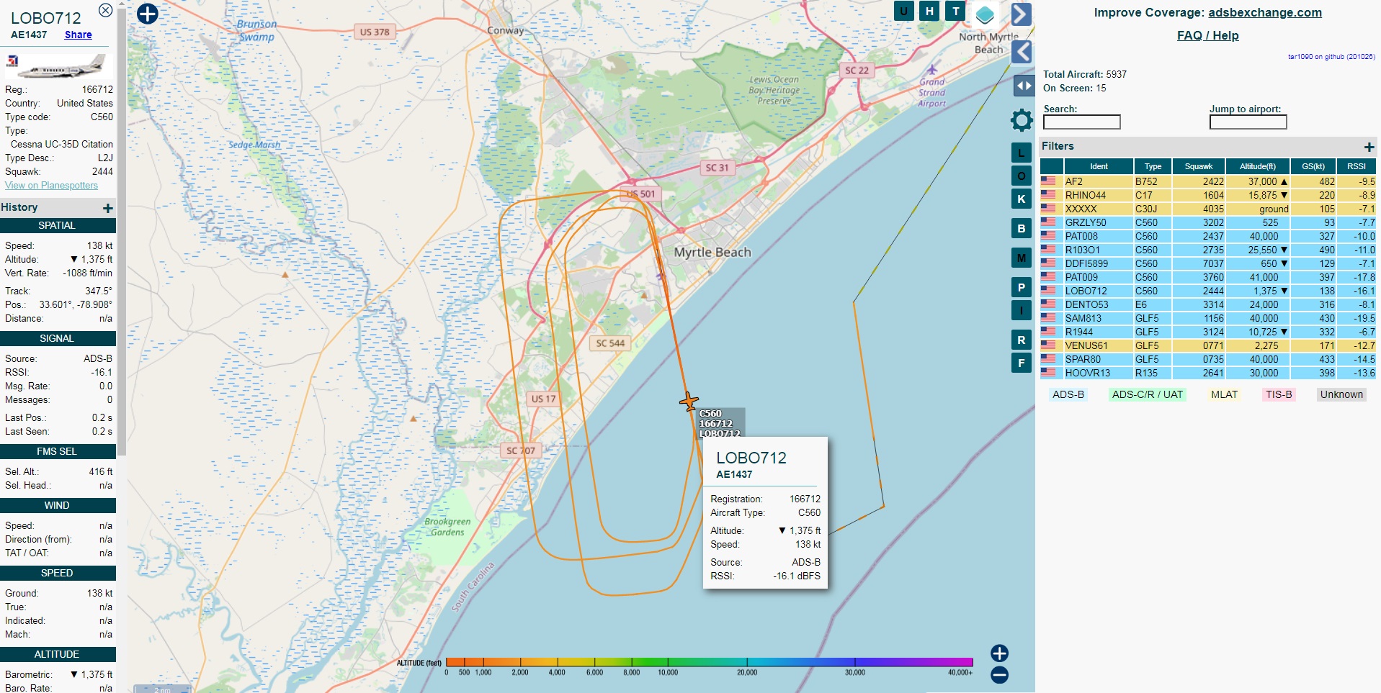Screen dimensions: 1381x693
Task: Click the Share link
Action: click(78, 35)
